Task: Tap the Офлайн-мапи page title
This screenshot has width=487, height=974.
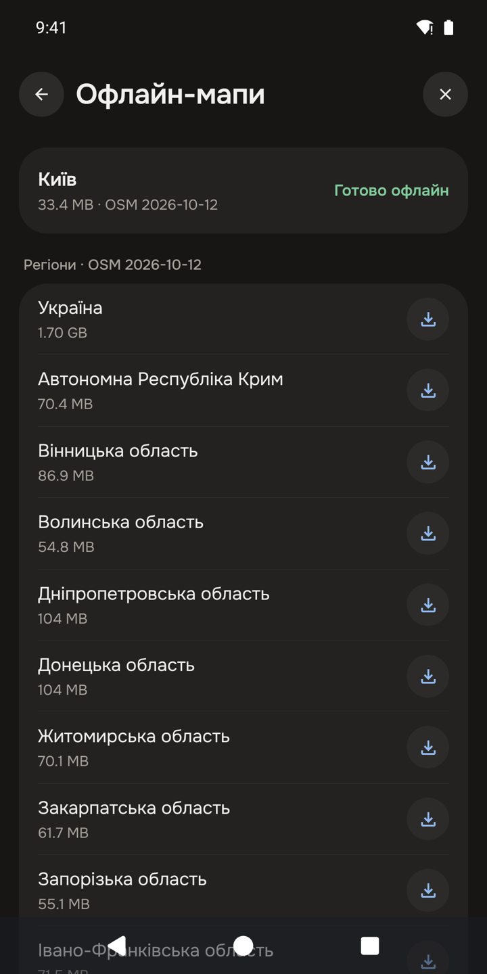Action: (x=170, y=94)
